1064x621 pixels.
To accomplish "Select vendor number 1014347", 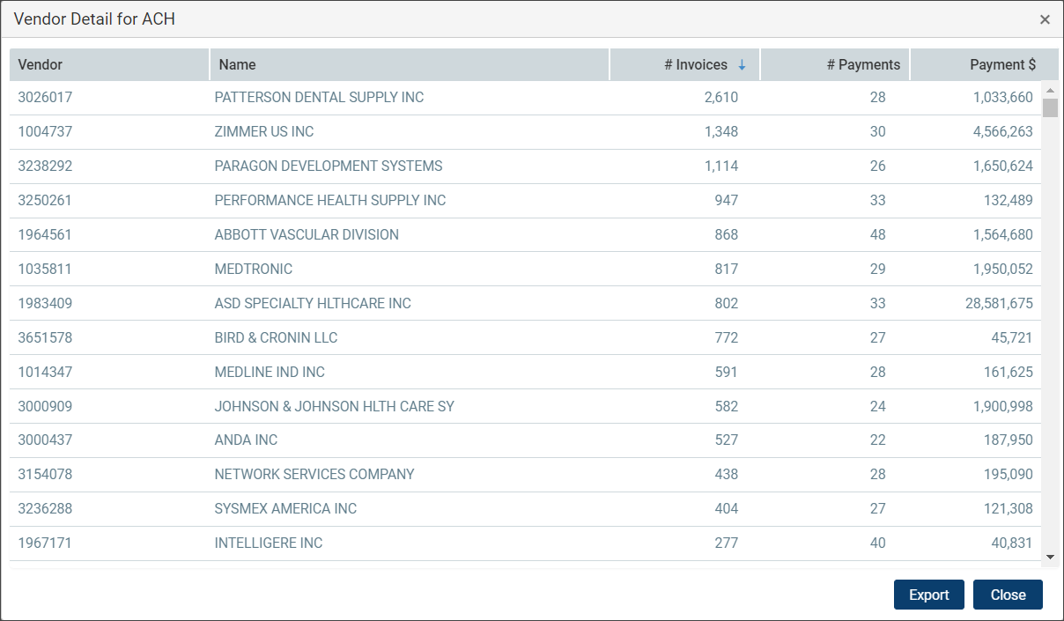I will point(45,372).
